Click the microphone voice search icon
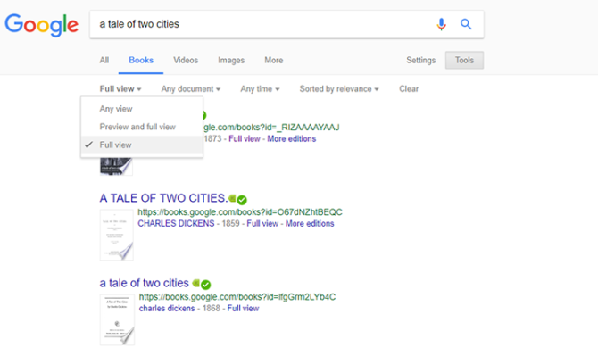598x356 pixels. [x=441, y=24]
